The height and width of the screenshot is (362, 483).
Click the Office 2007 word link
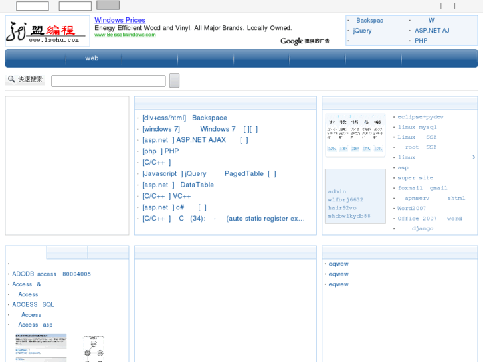coord(430,219)
